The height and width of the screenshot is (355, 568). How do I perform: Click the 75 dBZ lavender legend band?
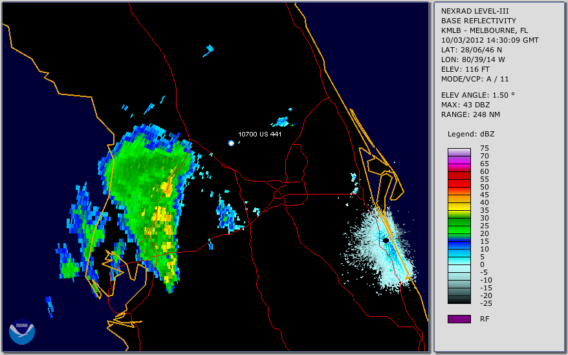(x=459, y=152)
